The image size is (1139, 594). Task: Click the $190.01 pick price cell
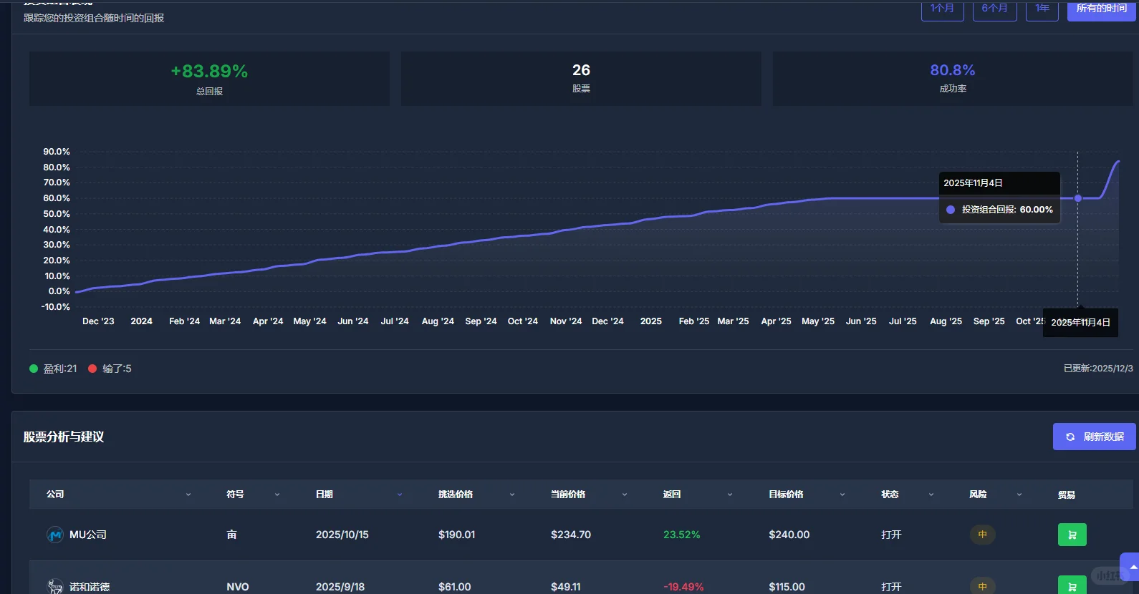coord(457,535)
